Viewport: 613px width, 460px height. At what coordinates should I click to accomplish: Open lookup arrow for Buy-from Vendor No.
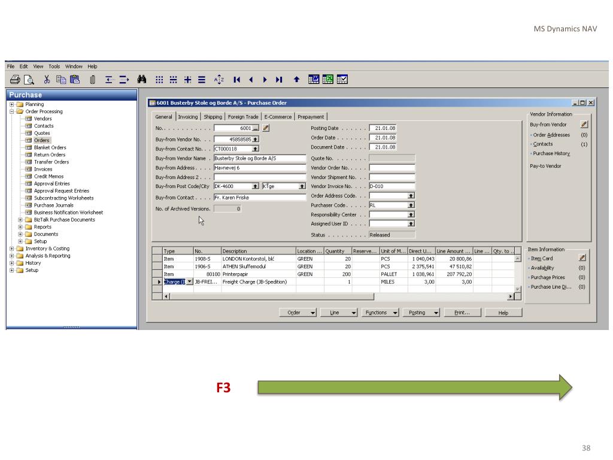tap(255, 139)
